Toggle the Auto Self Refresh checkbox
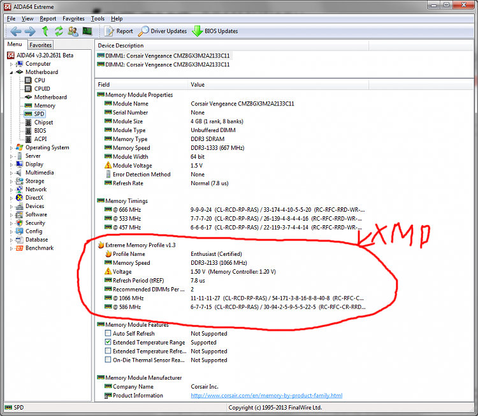 tap(108, 333)
